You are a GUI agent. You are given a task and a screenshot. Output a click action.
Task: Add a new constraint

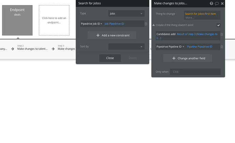(112, 35)
